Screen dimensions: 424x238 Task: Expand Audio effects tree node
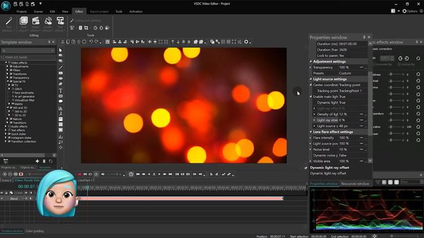point(6,126)
